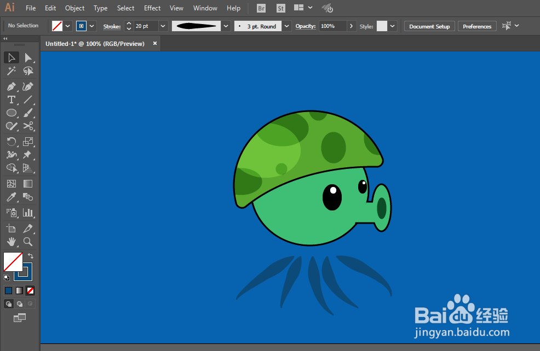Open the Type menu

click(101, 8)
